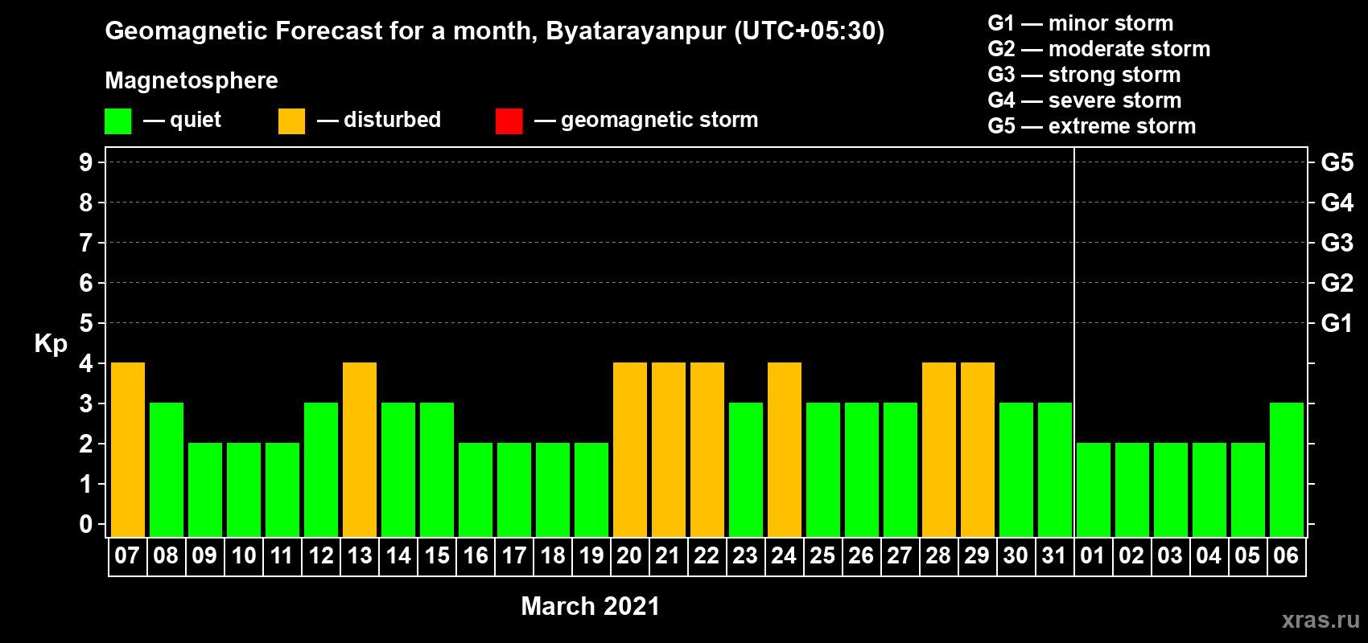Click the 'Magnetosphere' heading
This screenshot has height=643, width=1368.
pyautogui.click(x=192, y=80)
